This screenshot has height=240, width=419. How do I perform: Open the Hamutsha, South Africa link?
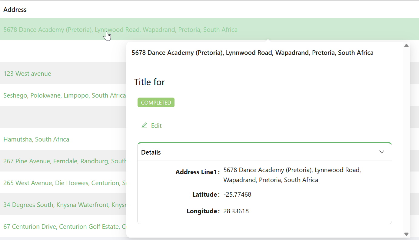click(36, 139)
